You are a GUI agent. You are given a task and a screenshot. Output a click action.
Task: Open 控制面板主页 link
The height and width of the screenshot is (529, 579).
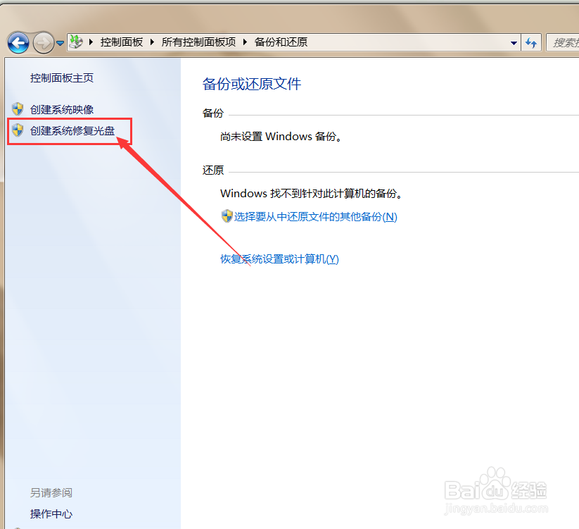tap(62, 78)
